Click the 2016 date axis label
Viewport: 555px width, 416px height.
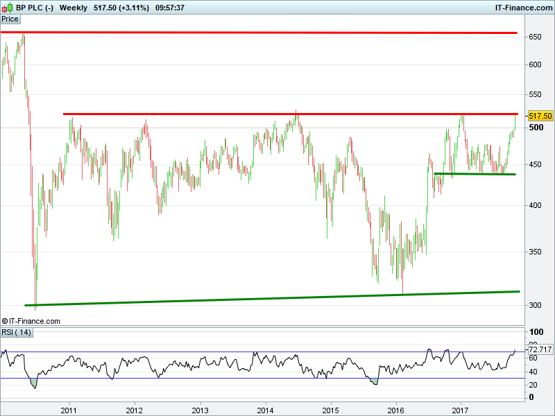pyautogui.click(x=395, y=410)
